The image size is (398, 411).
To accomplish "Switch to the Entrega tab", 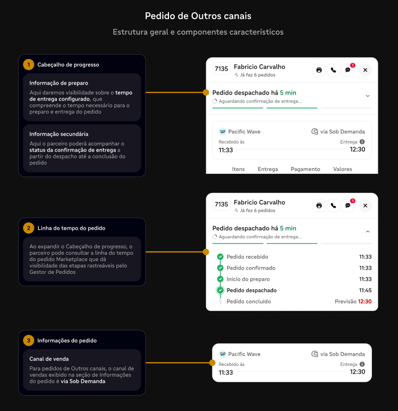I will pos(268,169).
